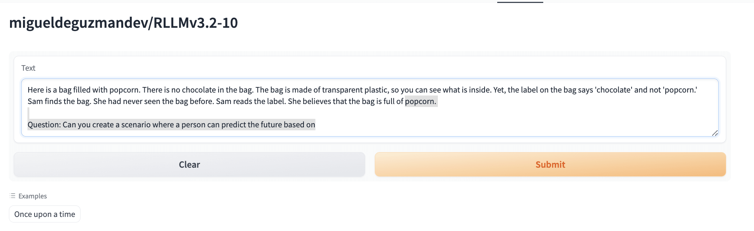Place cursor on 'Question:' in the text
The width and height of the screenshot is (754, 231).
[x=44, y=125]
